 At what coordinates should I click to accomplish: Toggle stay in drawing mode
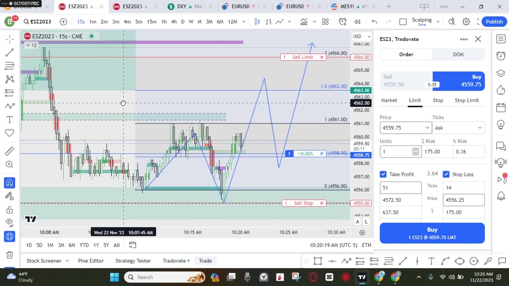point(10,196)
